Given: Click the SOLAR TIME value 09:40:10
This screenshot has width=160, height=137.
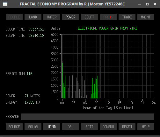Looking at the screenshot, I should tap(36, 36).
